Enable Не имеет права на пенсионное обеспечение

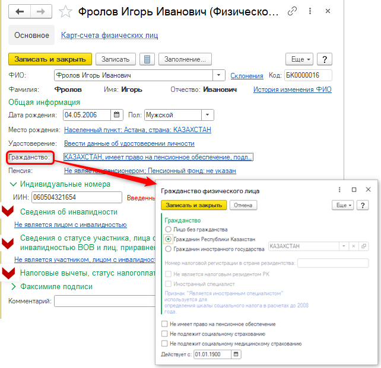coord(165,325)
